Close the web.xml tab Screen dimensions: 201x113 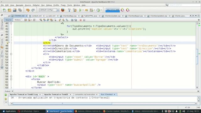(57, 16)
